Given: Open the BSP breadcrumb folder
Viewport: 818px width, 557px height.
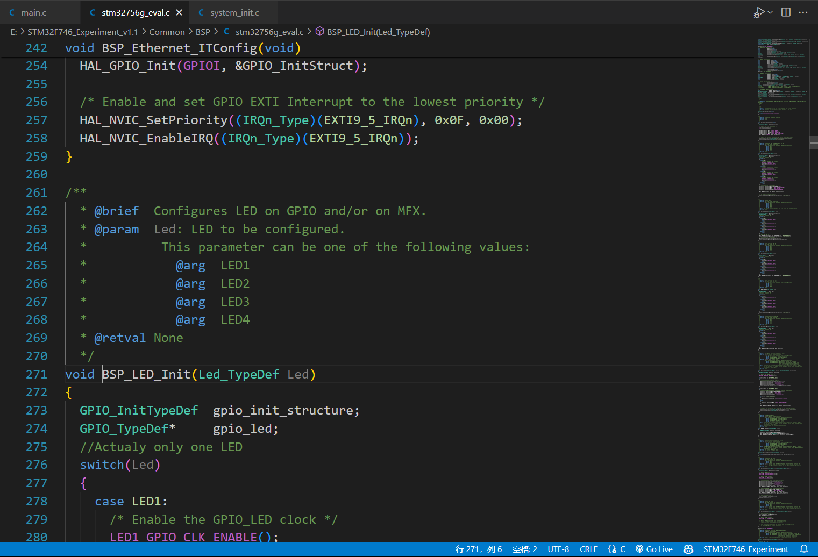Looking at the screenshot, I should tap(203, 32).
